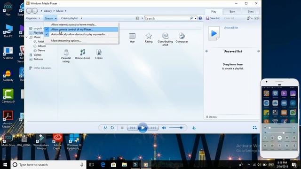This screenshot has height=169, width=301.
Task: Click the View options icon
Action: (137, 18)
